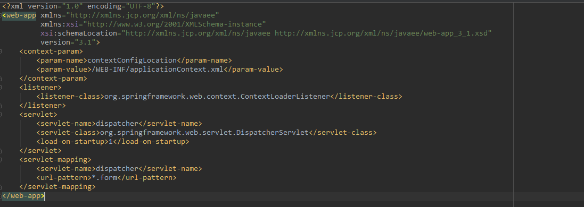Image resolution: width=584 pixels, height=207 pixels.
Task: Select the xmlns:xsi attribute name
Action: pos(60,24)
